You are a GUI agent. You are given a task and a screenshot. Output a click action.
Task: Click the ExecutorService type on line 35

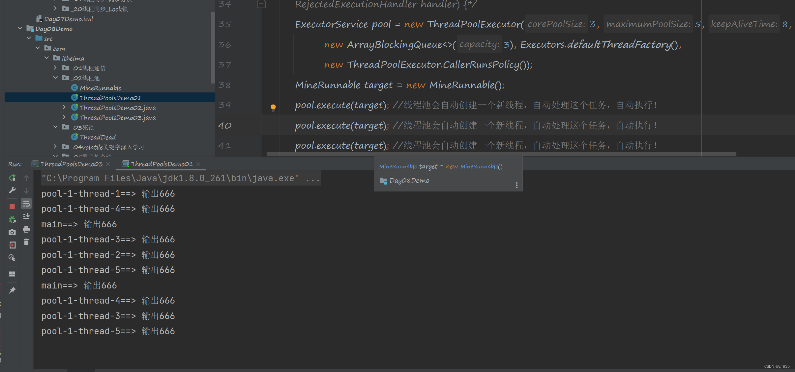331,24
